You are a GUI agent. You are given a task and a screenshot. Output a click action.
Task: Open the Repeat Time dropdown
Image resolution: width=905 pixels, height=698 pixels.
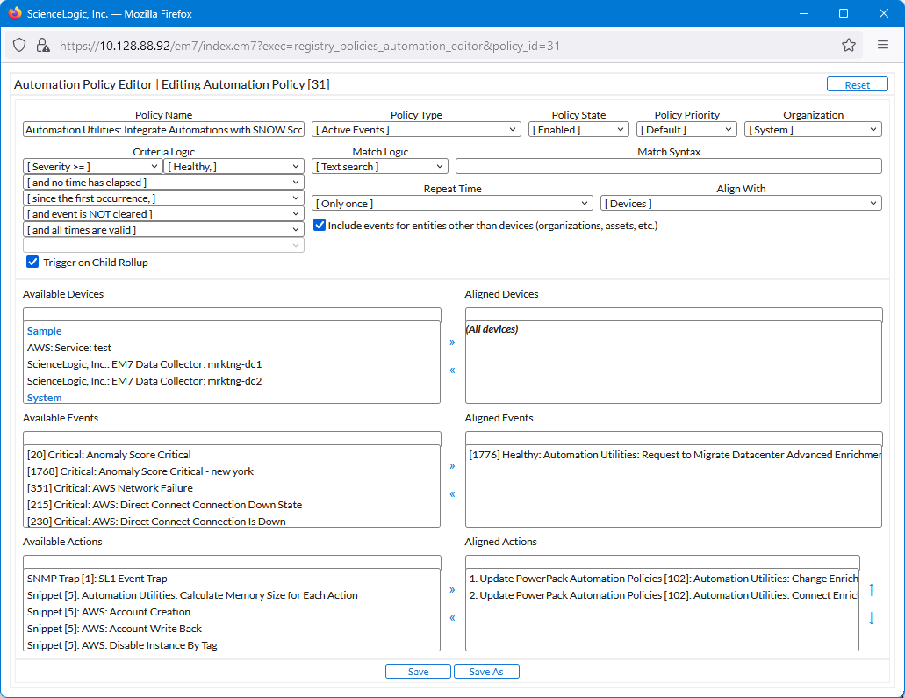[452, 204]
